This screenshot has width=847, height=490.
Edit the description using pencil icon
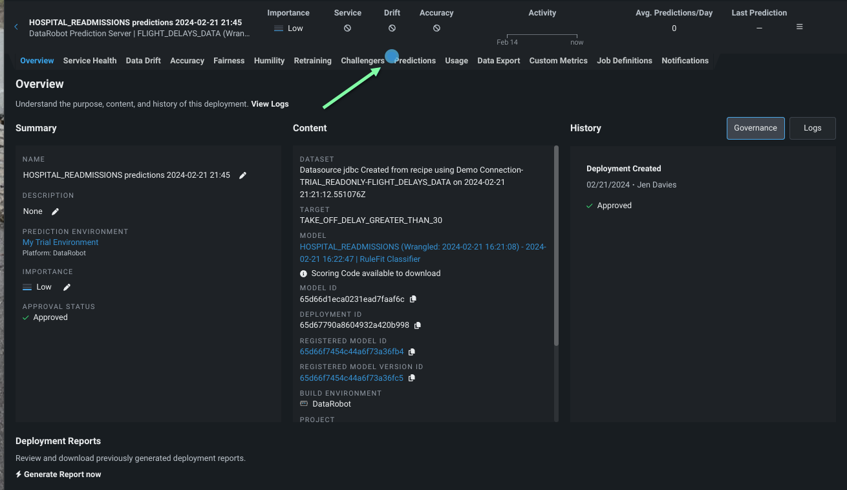click(56, 211)
